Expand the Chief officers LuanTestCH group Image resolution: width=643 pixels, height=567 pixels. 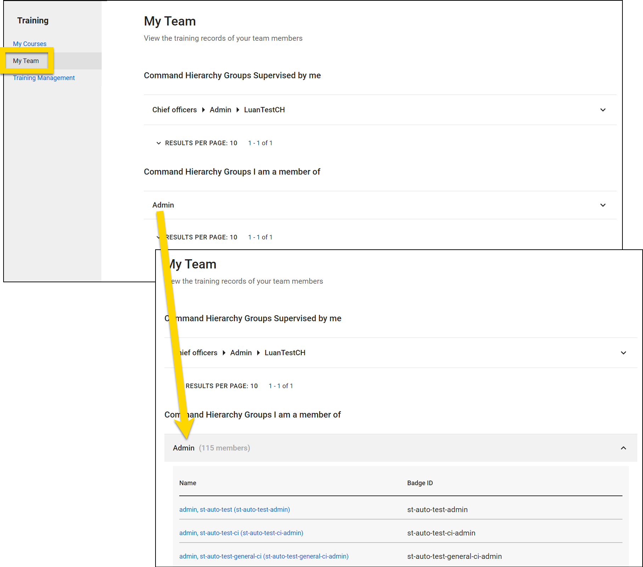pos(603,110)
